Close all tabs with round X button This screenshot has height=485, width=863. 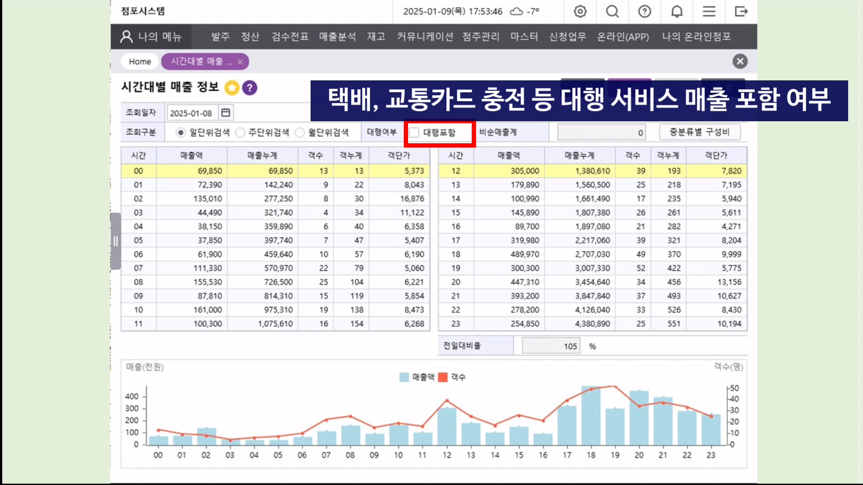click(740, 61)
